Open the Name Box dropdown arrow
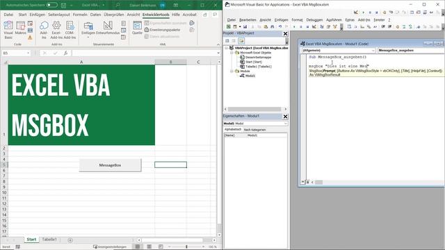The width and height of the screenshot is (445, 250). pos(28,53)
